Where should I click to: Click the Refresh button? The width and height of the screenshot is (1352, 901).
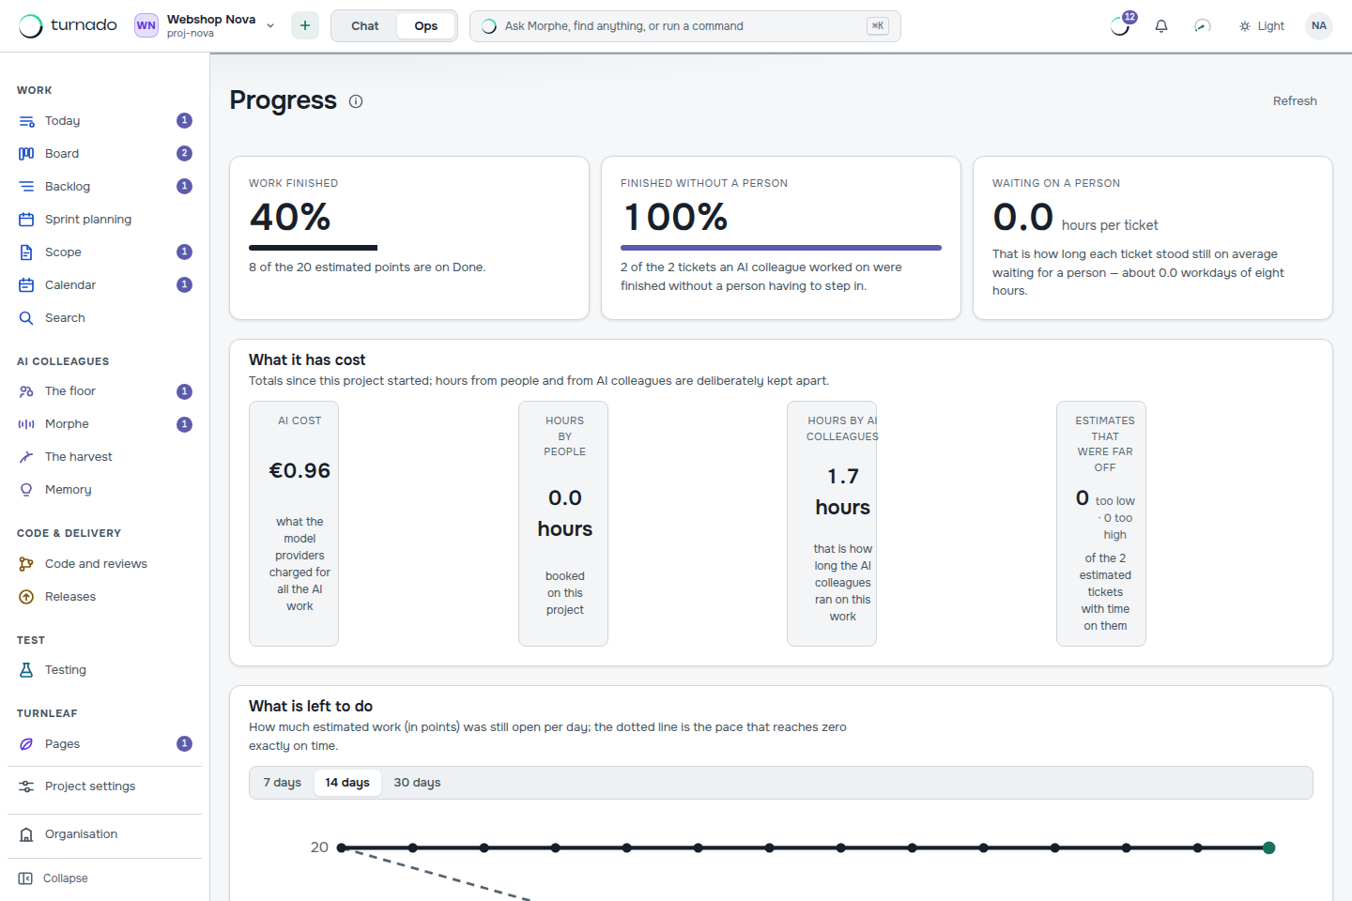click(x=1295, y=101)
